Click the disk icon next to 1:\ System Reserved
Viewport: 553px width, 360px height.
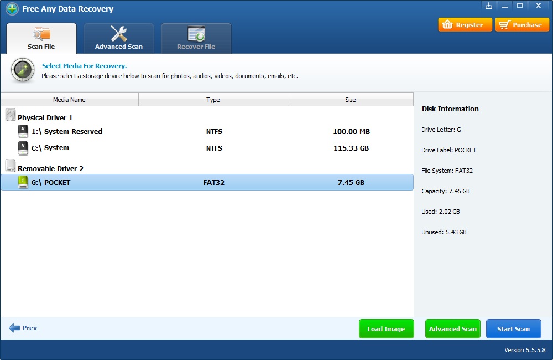(x=23, y=131)
